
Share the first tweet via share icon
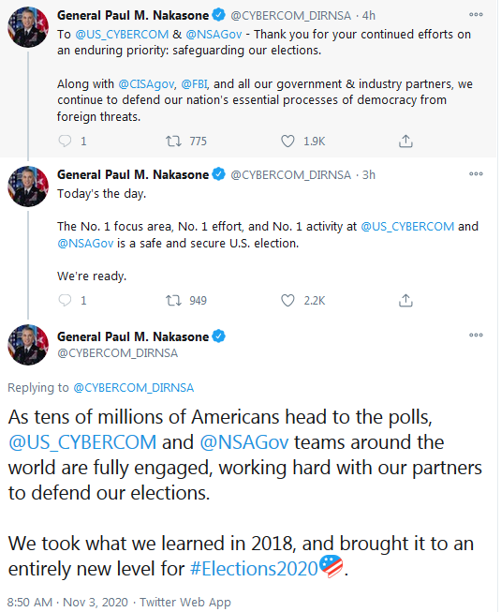coord(405,141)
